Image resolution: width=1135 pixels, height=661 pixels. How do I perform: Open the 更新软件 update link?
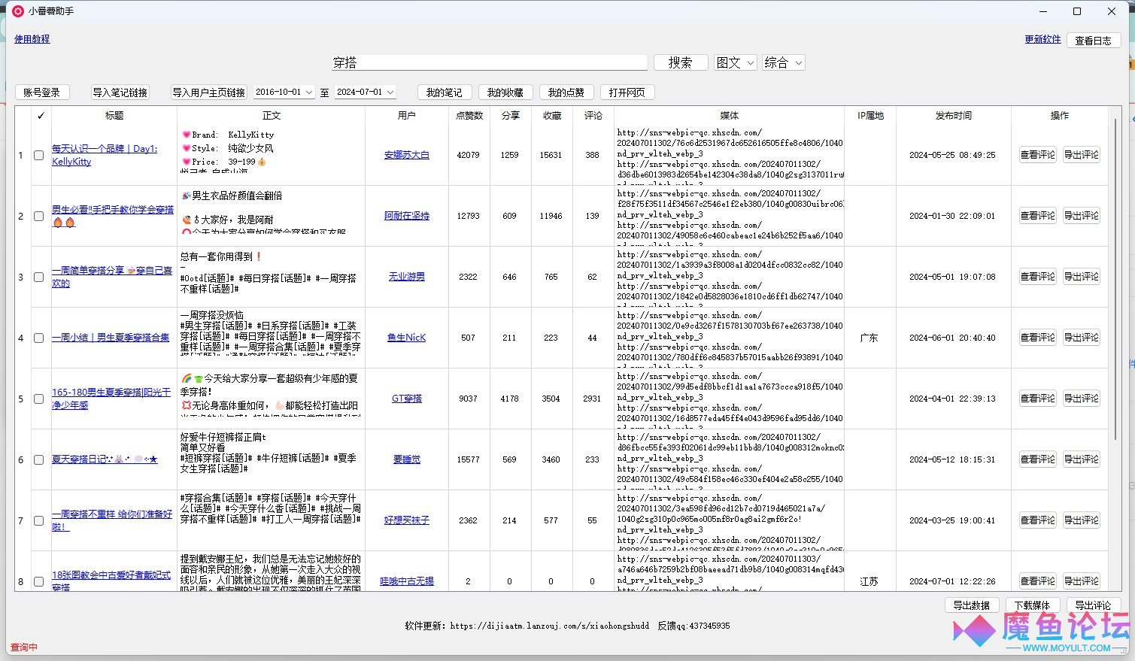[1042, 39]
